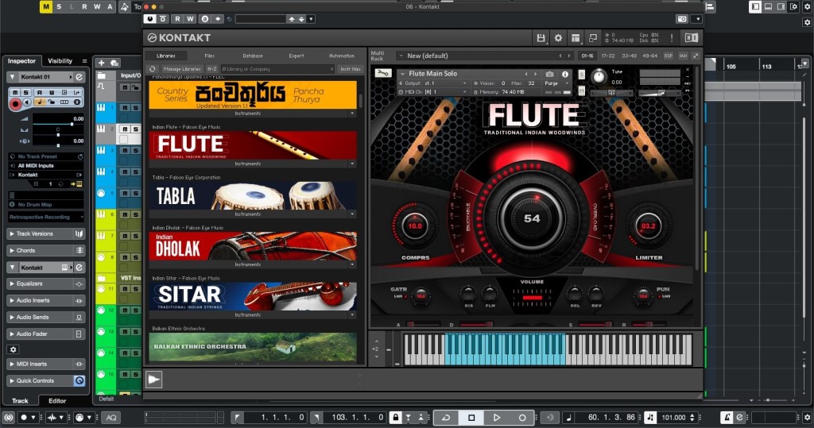This screenshot has width=814, height=428.
Task: Switch to Database tab
Action: [252, 56]
